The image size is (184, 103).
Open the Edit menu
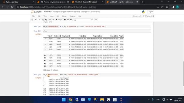39,16
